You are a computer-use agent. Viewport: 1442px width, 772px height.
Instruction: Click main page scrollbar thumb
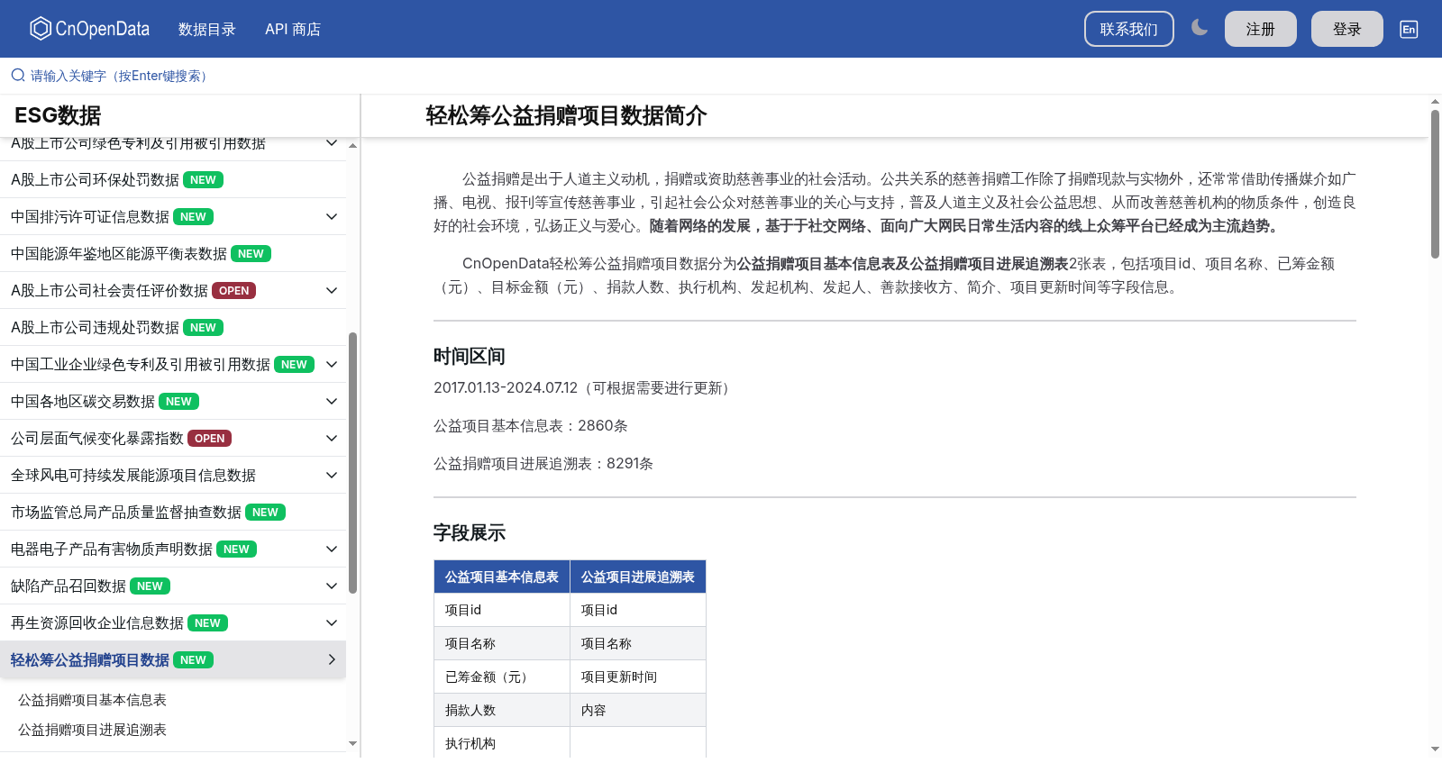(1435, 185)
